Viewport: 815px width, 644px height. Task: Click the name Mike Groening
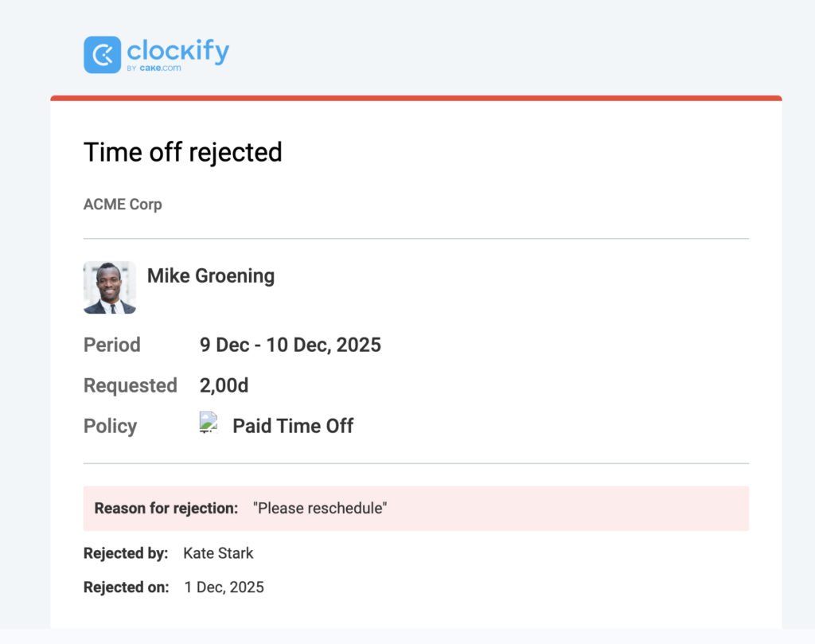click(211, 276)
